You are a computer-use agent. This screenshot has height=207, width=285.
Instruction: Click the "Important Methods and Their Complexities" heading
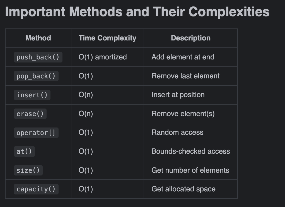click(x=137, y=12)
